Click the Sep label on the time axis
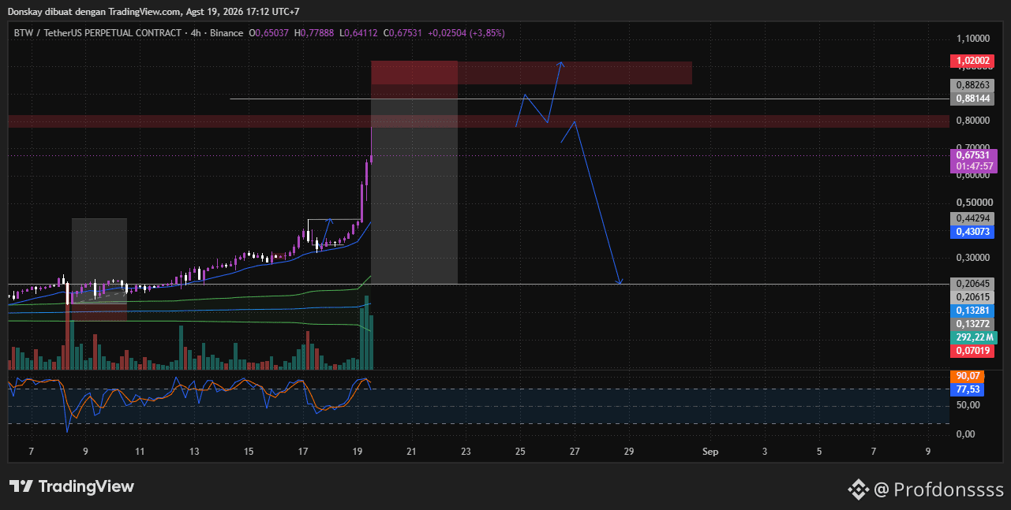The width and height of the screenshot is (1011, 510). click(710, 452)
